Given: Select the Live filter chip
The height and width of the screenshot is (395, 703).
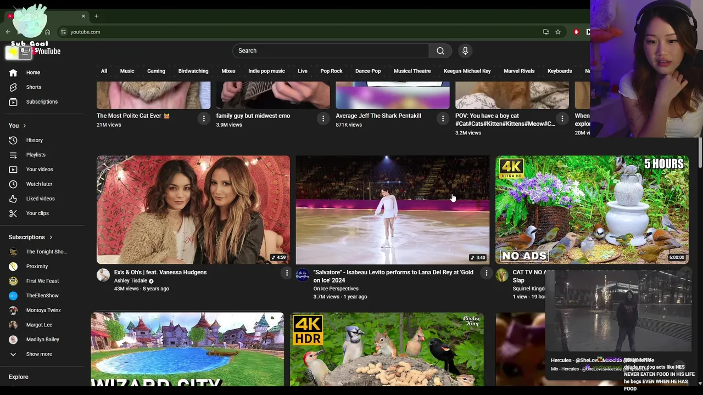Looking at the screenshot, I should [303, 71].
